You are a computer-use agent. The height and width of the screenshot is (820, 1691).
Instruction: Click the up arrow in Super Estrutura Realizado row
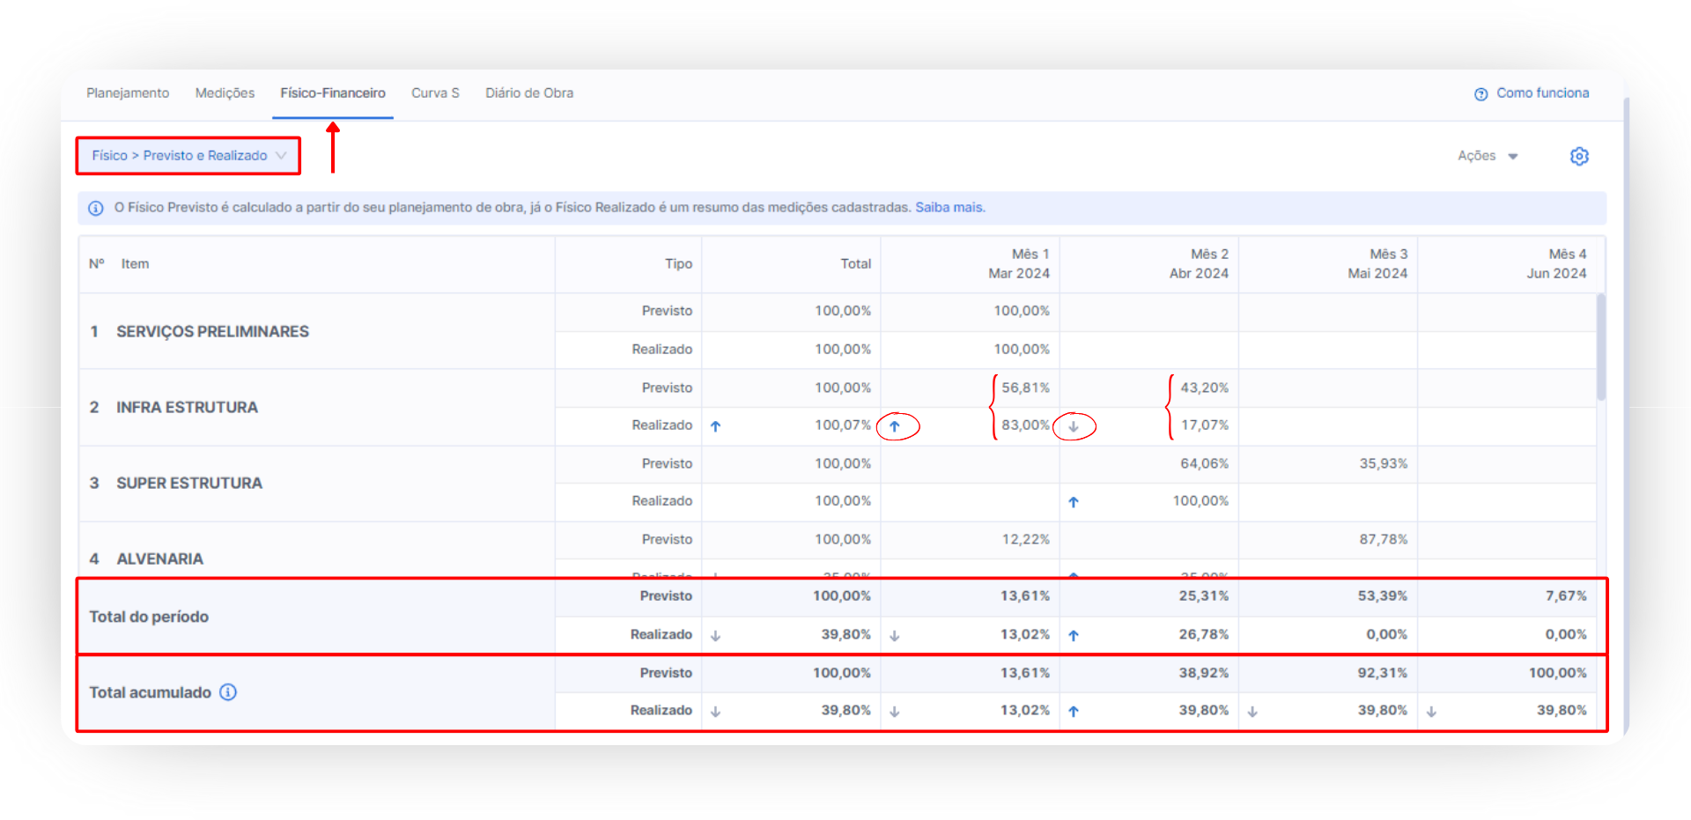click(1074, 502)
